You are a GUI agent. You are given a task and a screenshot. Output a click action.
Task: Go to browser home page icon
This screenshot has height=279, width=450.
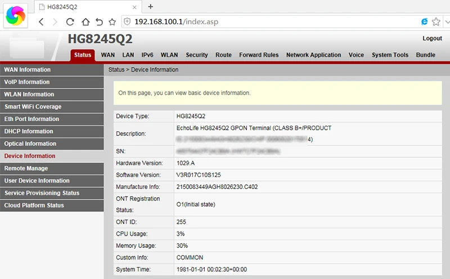pos(85,22)
